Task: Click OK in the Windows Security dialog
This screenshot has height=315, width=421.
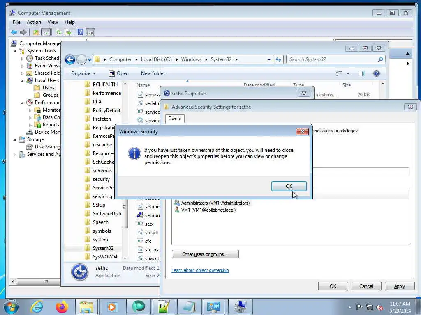Action: [x=289, y=186]
